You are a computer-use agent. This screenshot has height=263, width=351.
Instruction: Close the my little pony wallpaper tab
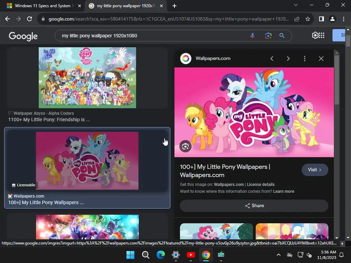coord(161,6)
